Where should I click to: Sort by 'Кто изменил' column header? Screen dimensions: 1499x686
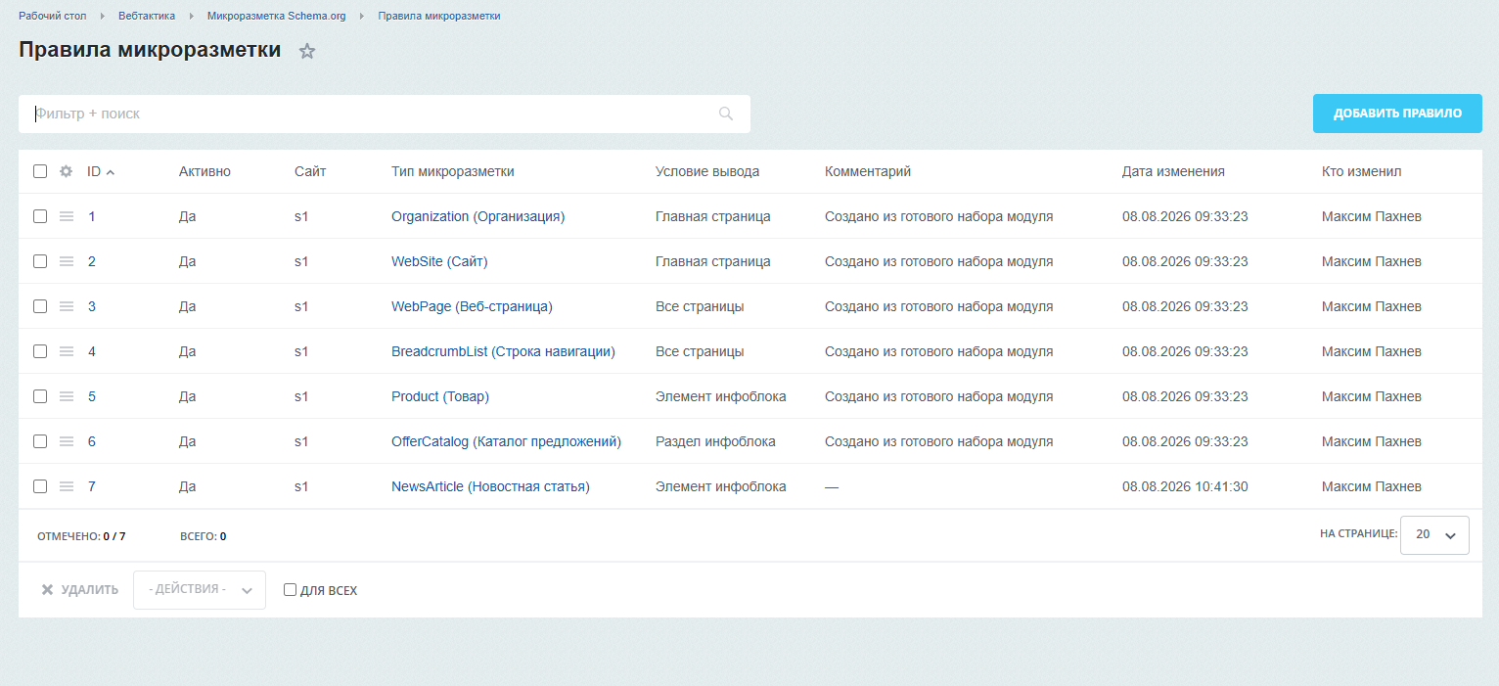point(1362,171)
